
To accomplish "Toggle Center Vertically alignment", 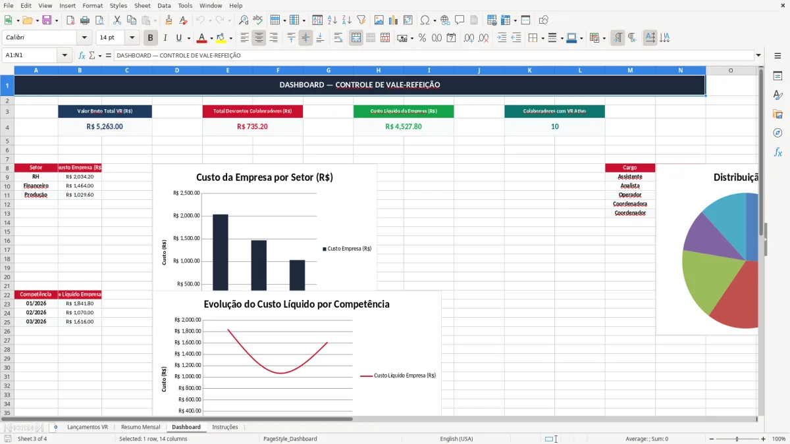I will click(x=305, y=38).
